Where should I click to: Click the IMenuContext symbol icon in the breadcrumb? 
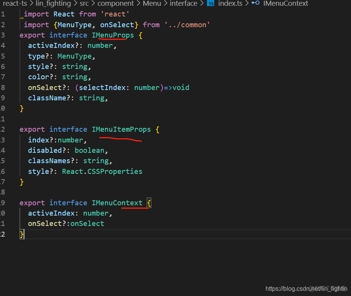click(x=255, y=4)
